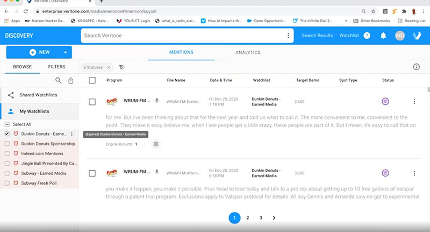
Task: Toggle the select-all mentions header checkbox
Action: [x=92, y=80]
